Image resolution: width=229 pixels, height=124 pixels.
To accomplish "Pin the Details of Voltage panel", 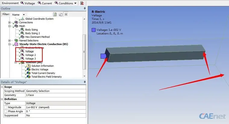I will [85, 82].
